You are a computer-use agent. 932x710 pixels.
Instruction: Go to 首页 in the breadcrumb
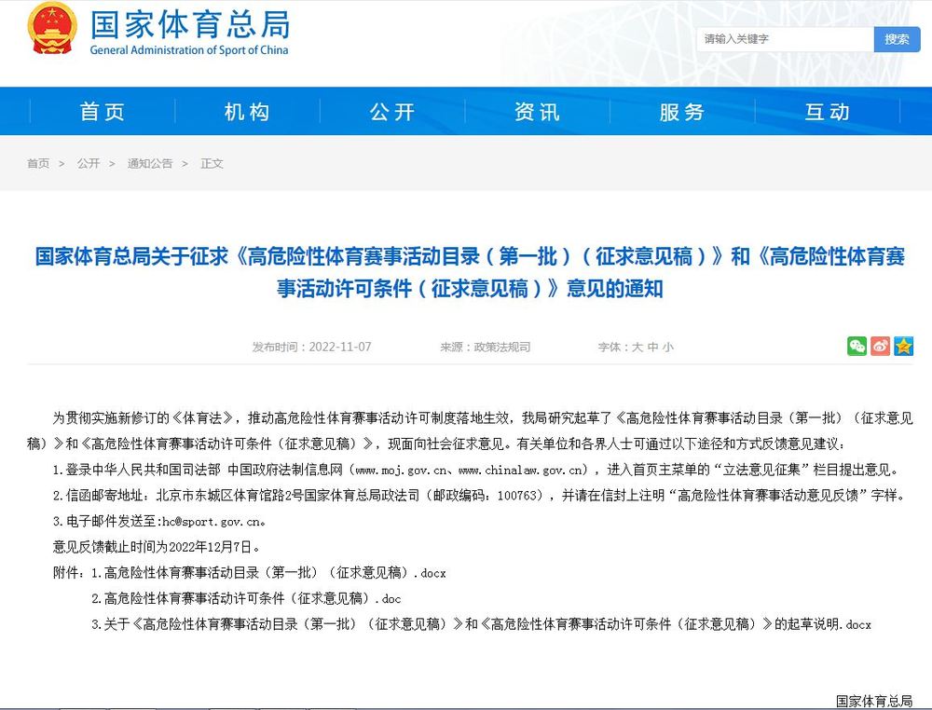click(x=38, y=163)
